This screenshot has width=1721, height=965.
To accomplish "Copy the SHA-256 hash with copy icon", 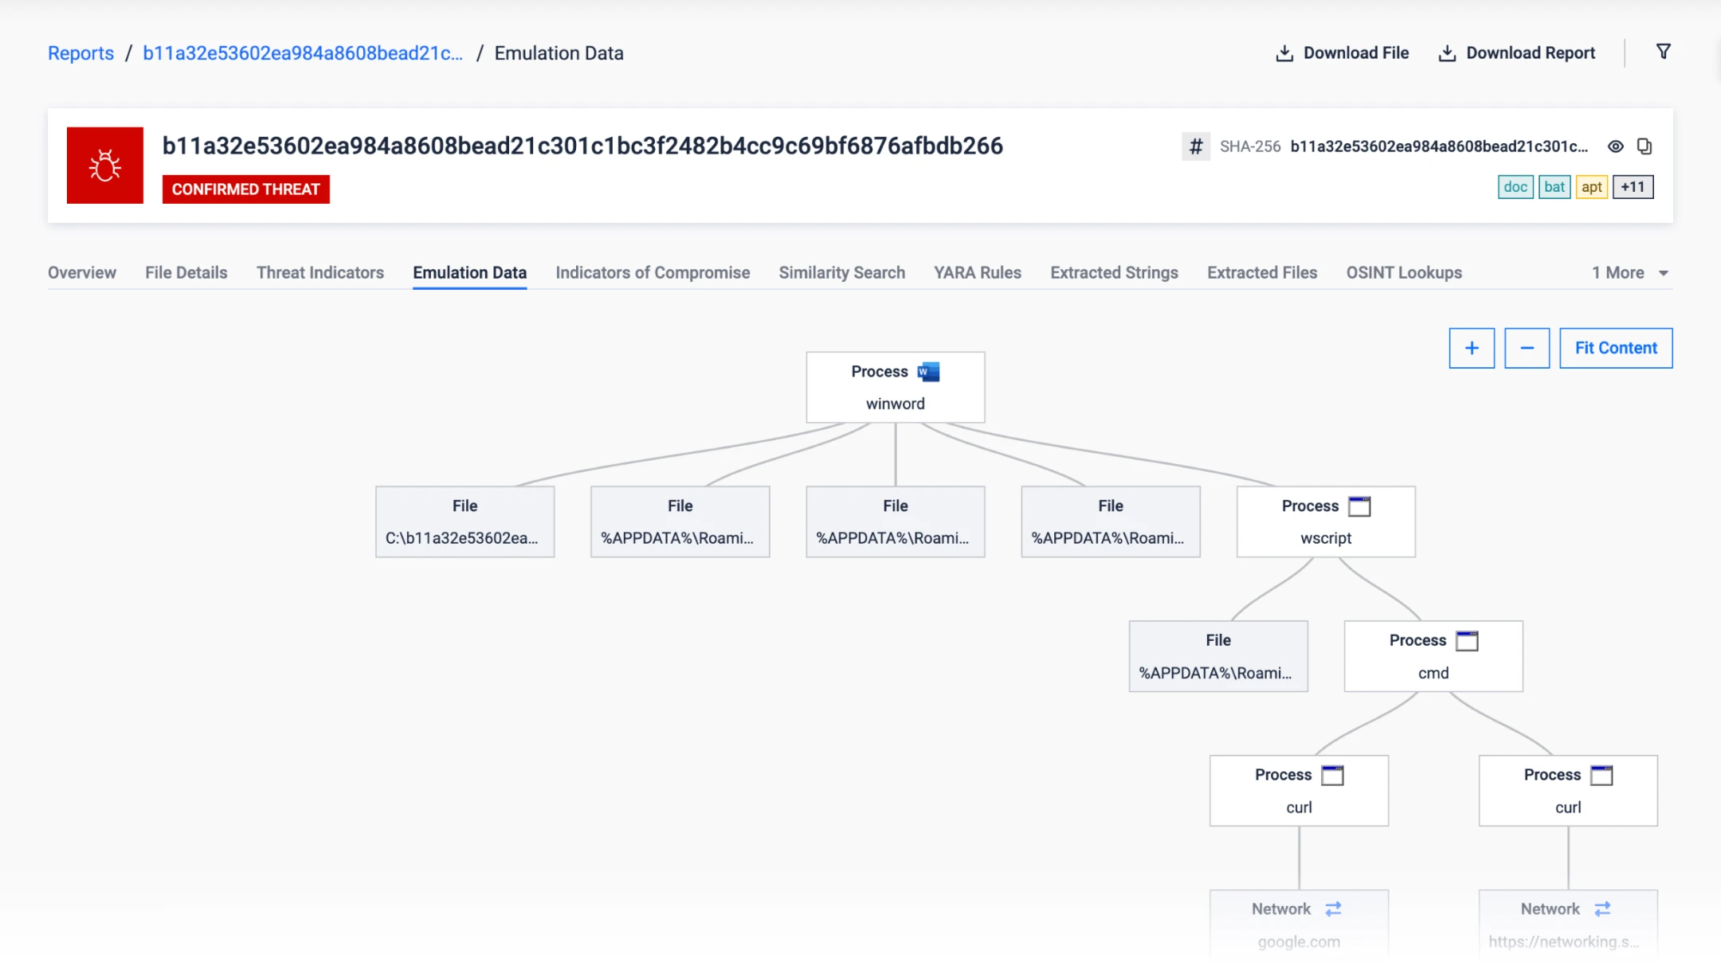I will (1644, 147).
